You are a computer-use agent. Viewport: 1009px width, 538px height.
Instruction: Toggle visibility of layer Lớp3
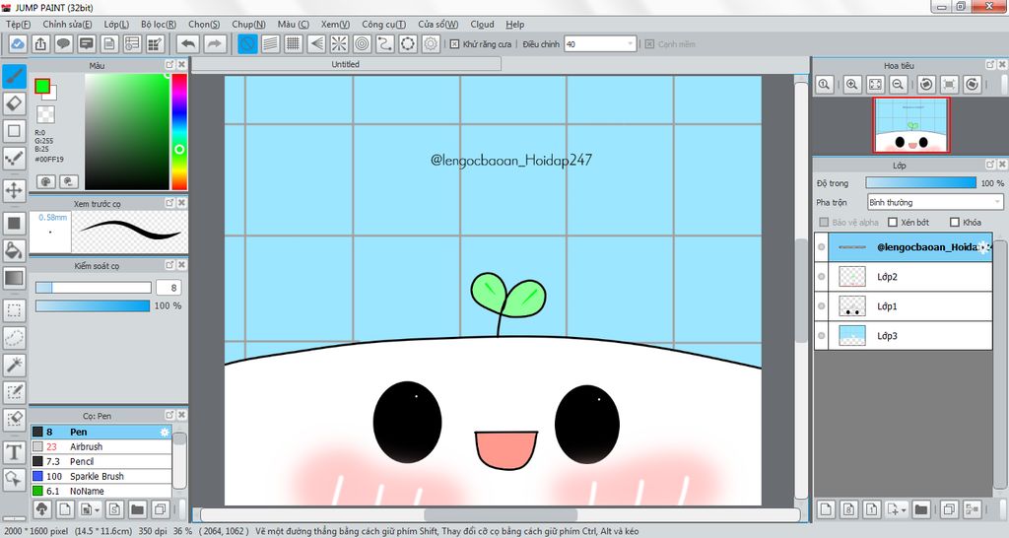822,336
